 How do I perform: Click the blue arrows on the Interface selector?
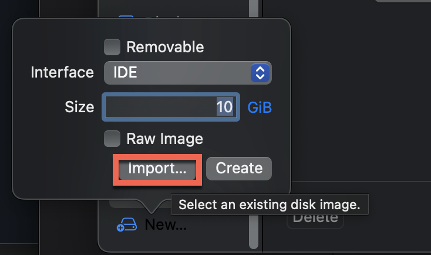[x=260, y=73]
